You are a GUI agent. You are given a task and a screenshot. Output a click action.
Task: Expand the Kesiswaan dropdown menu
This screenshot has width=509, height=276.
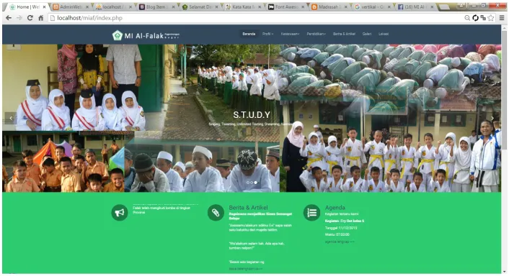(290, 34)
